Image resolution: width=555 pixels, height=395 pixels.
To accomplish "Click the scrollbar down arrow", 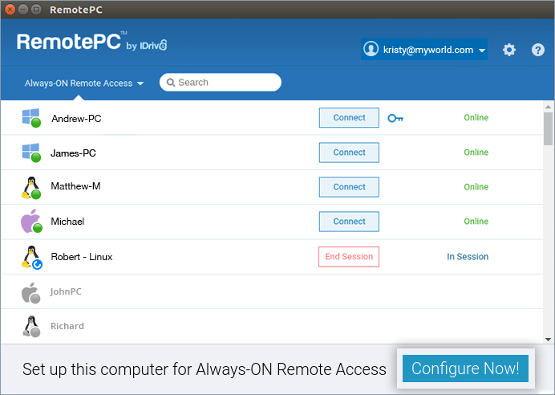I will [548, 340].
